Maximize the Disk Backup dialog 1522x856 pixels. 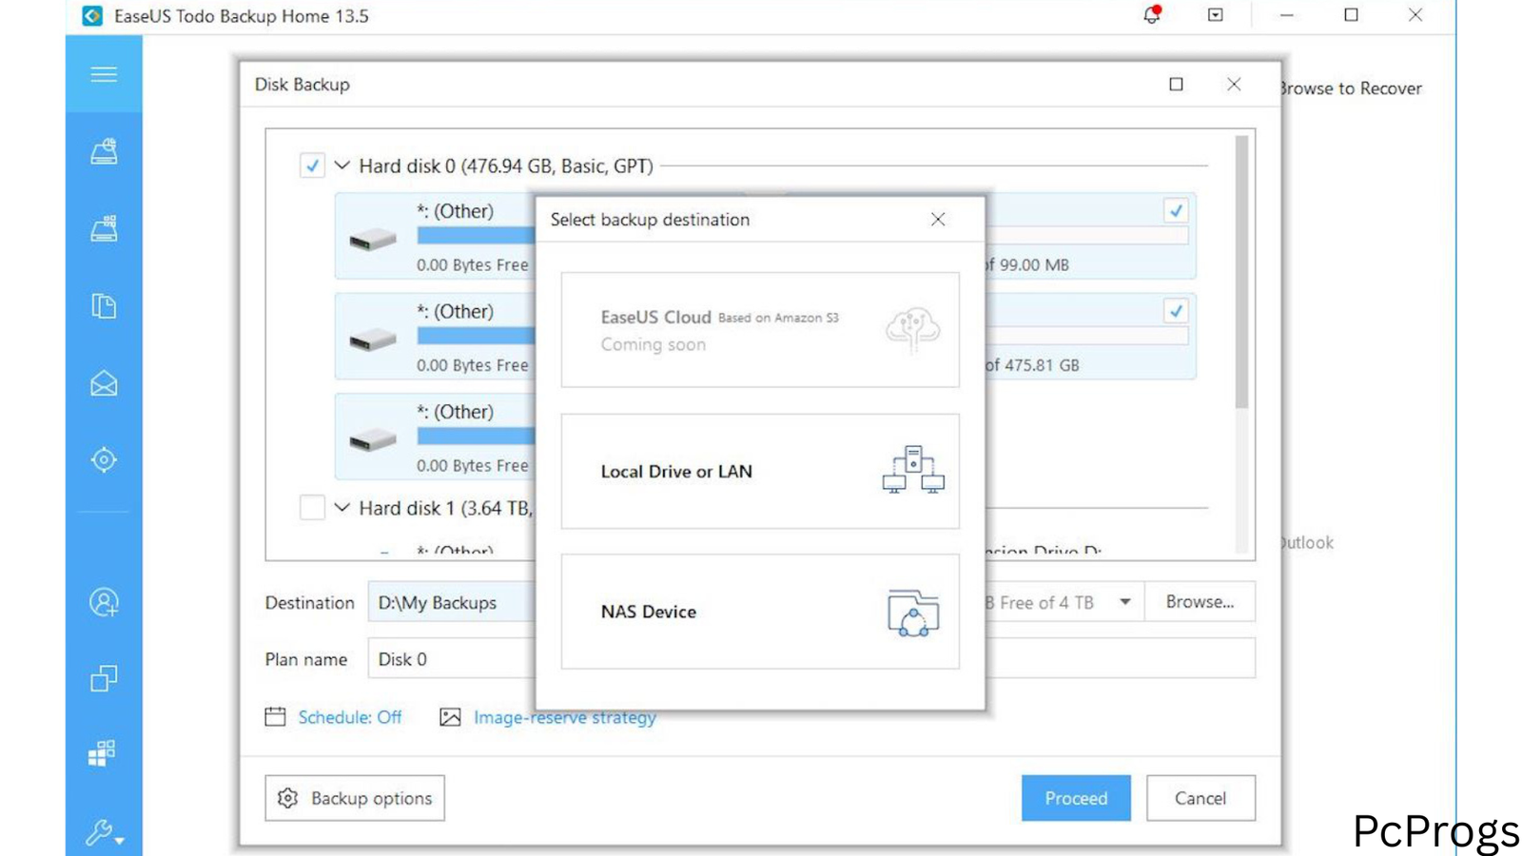(1177, 85)
